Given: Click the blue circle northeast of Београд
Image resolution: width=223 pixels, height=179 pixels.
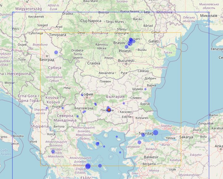Looking at the screenshot, I should (x=56, y=52).
